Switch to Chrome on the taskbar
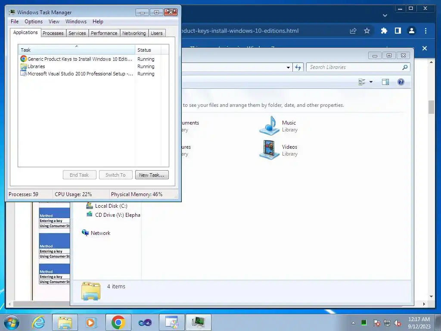Image resolution: width=441 pixels, height=331 pixels. tap(118, 322)
